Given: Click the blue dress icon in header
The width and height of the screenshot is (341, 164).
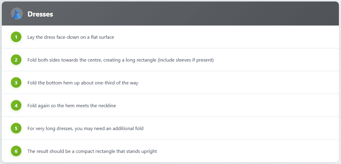Looking at the screenshot, I should tap(17, 14).
